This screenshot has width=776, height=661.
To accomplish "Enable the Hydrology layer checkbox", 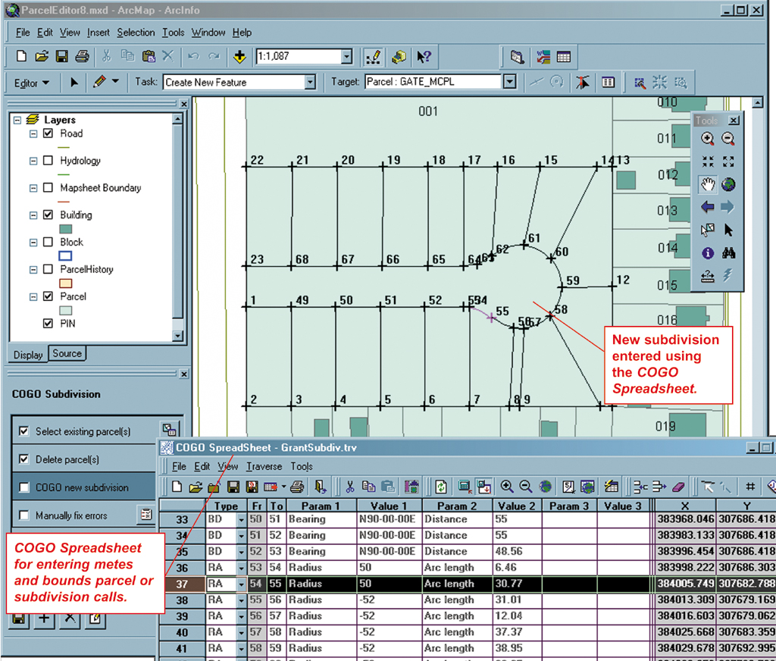I will 48,161.
